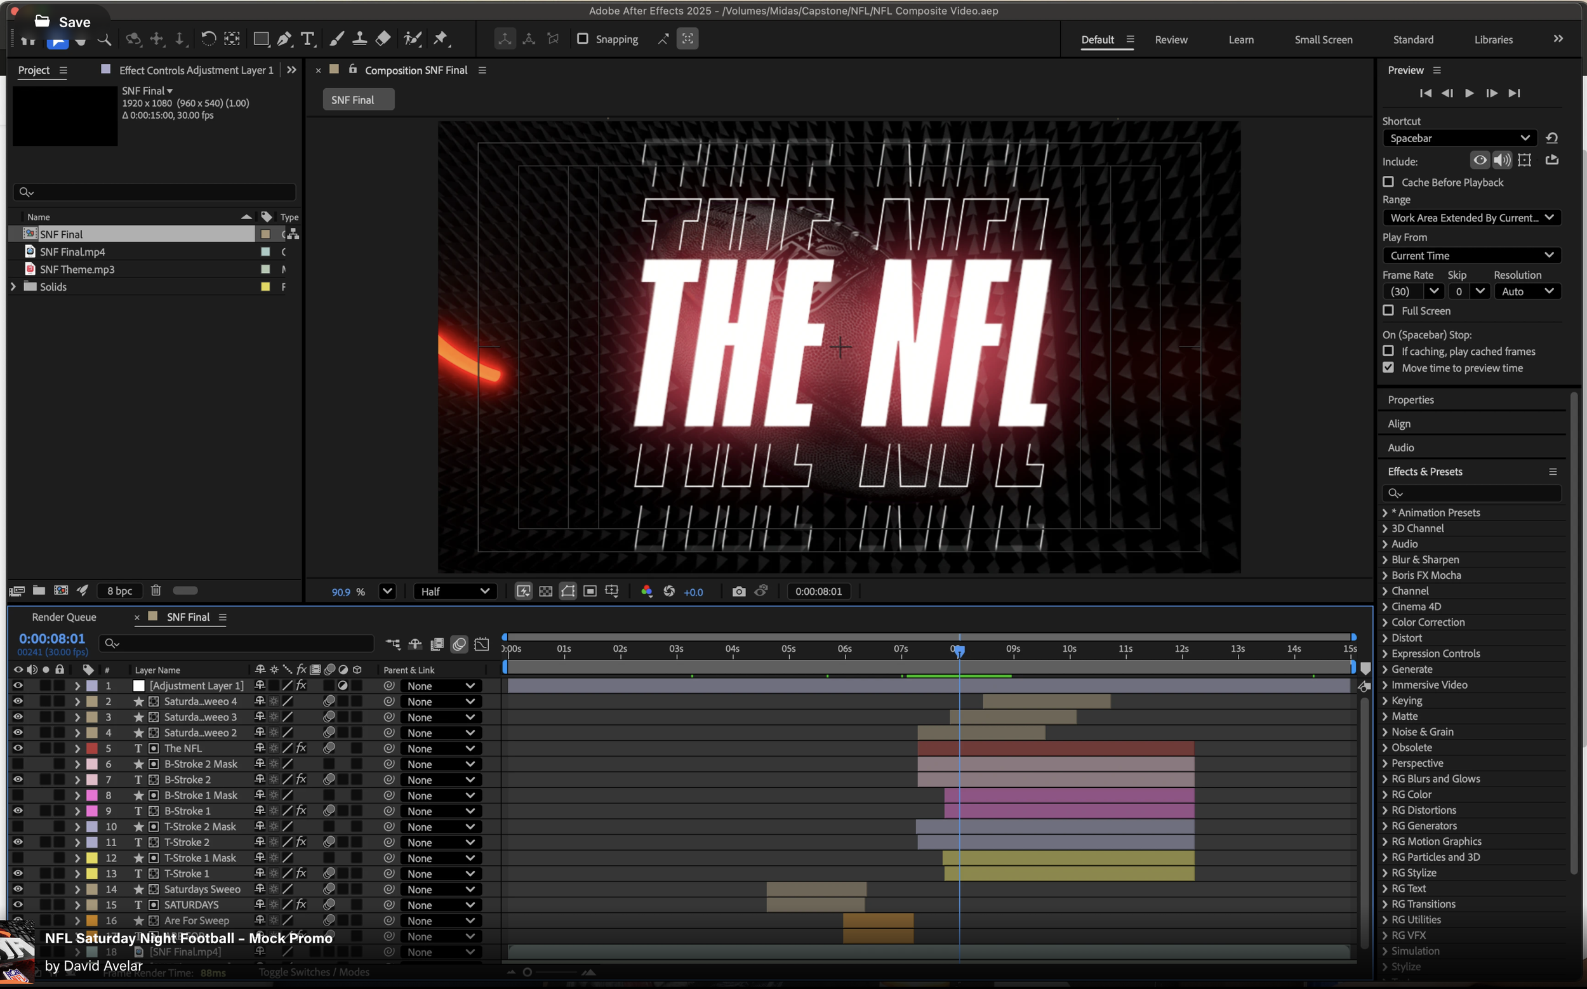The height and width of the screenshot is (989, 1587).
Task: Expand the Blur & Sharpen effects group
Action: click(x=1385, y=559)
